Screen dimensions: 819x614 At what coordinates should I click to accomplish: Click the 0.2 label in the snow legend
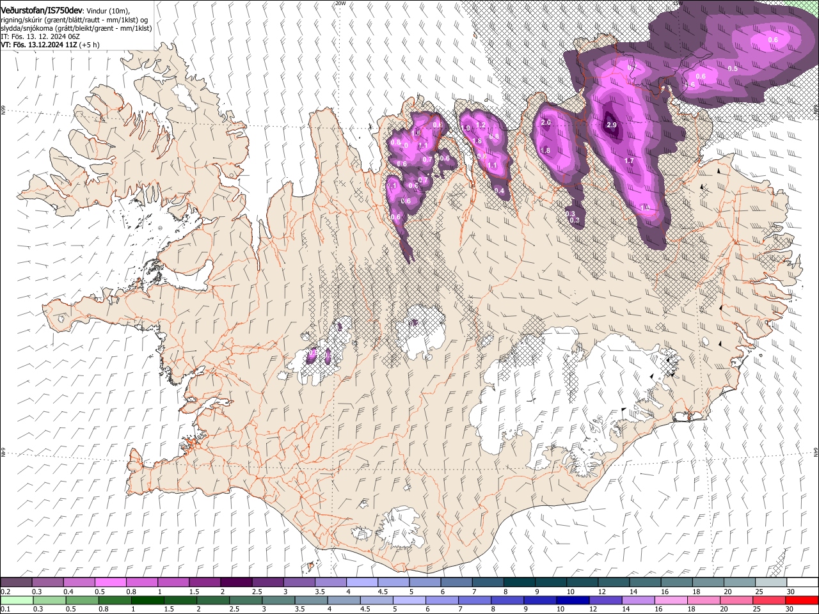pyautogui.click(x=4, y=592)
